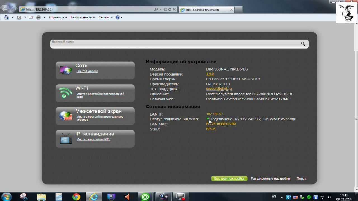The image size is (358, 201).
Task: Click the RSS feeds icon
Action: (x=19, y=17)
